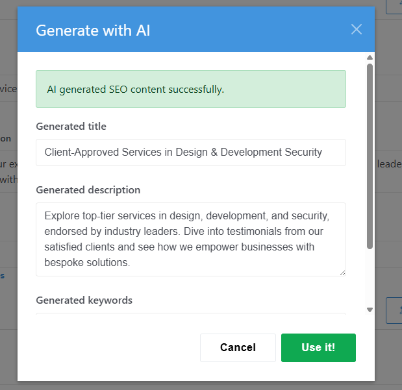This screenshot has height=390, width=402.
Task: Click the dialog scrollbar down arrow
Action: 370,310
